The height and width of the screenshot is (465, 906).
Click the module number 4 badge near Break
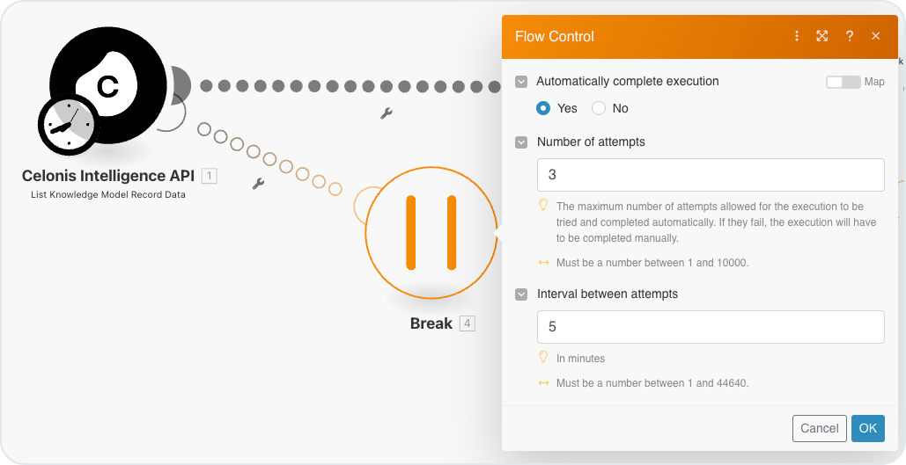click(x=467, y=323)
